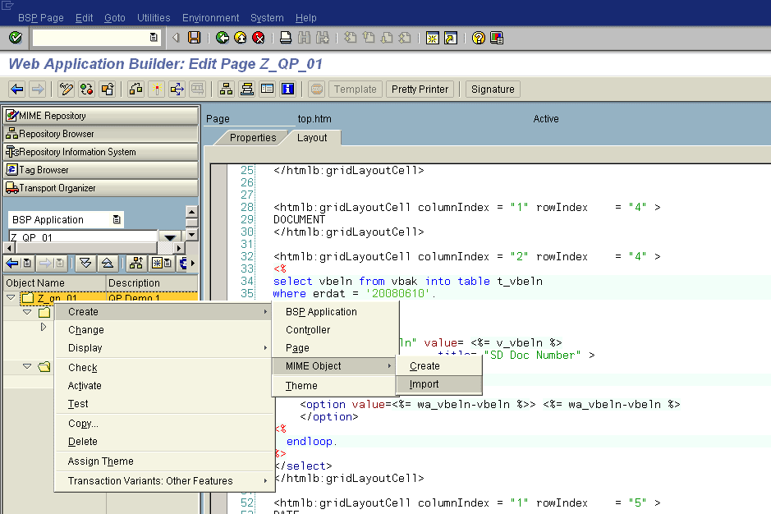Click the Pretty Printer button

click(420, 89)
